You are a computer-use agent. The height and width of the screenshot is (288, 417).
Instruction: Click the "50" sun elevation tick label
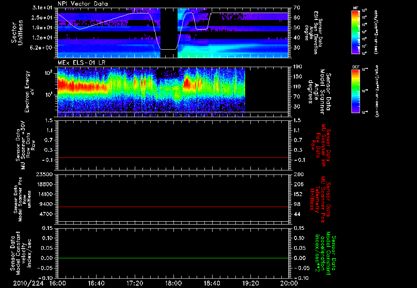click(296, 28)
